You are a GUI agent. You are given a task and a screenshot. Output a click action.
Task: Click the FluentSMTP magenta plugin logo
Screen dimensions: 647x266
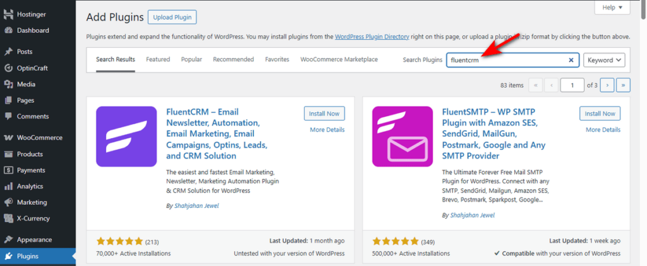(402, 137)
